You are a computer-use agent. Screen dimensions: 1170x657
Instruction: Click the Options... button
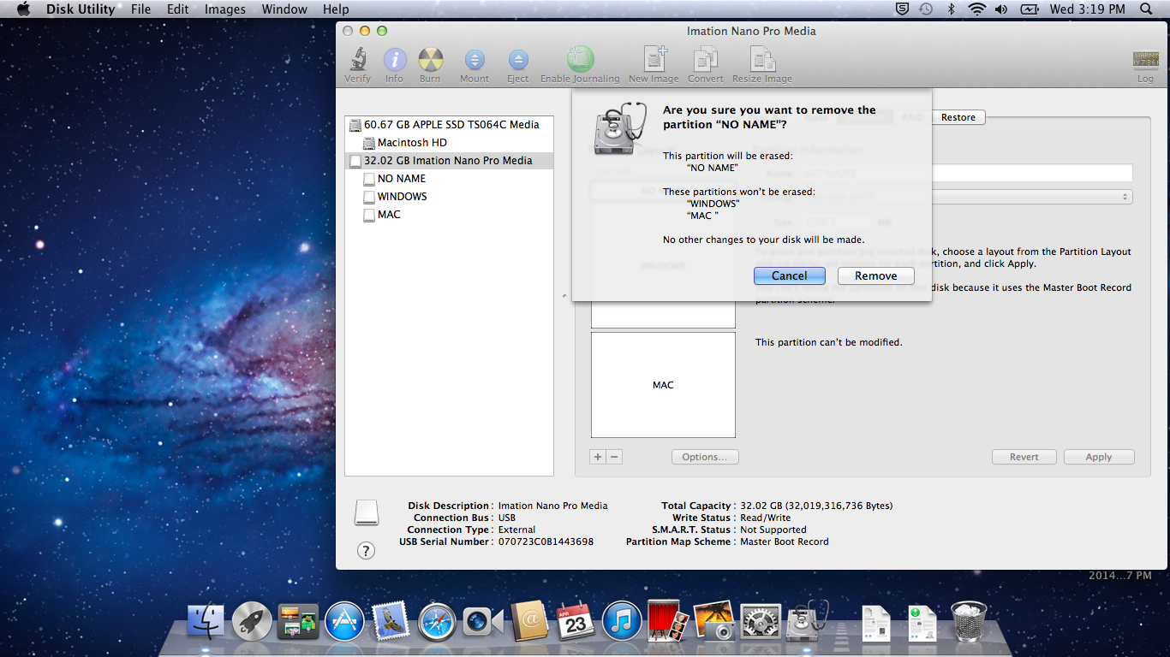click(705, 457)
